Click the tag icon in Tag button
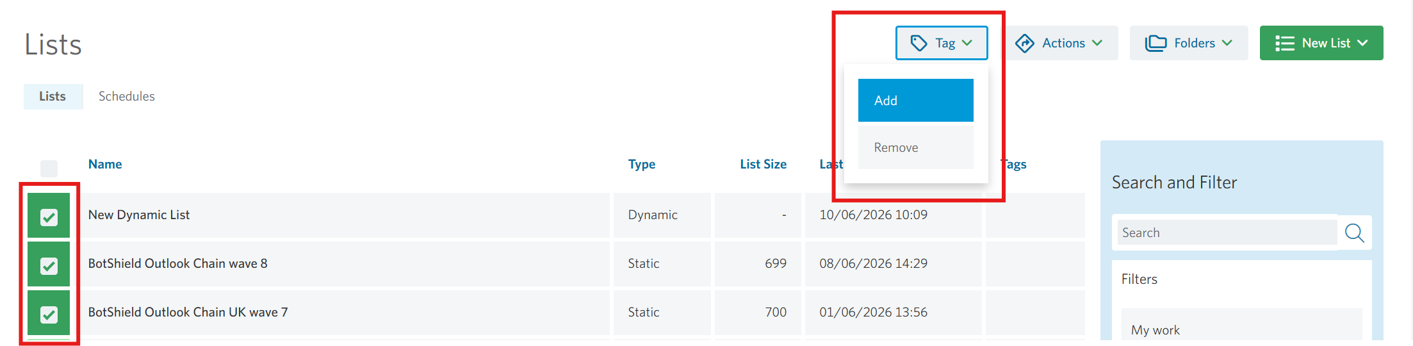This screenshot has width=1413, height=346. pos(919,43)
